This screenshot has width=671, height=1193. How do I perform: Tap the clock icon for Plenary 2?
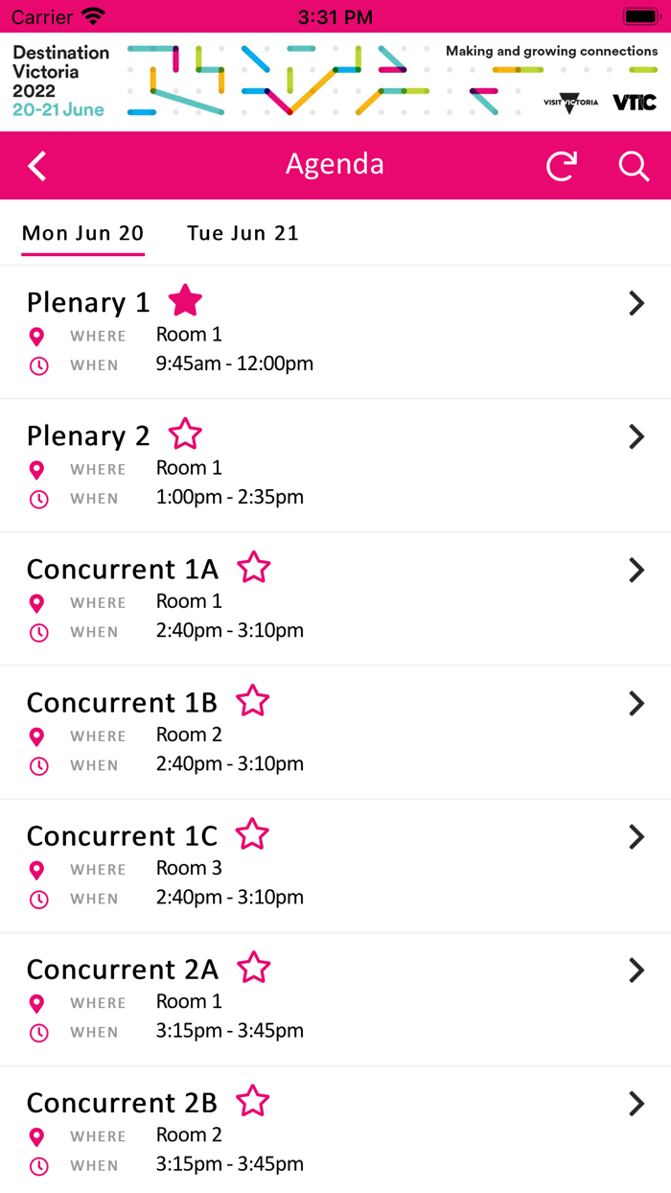(x=37, y=499)
